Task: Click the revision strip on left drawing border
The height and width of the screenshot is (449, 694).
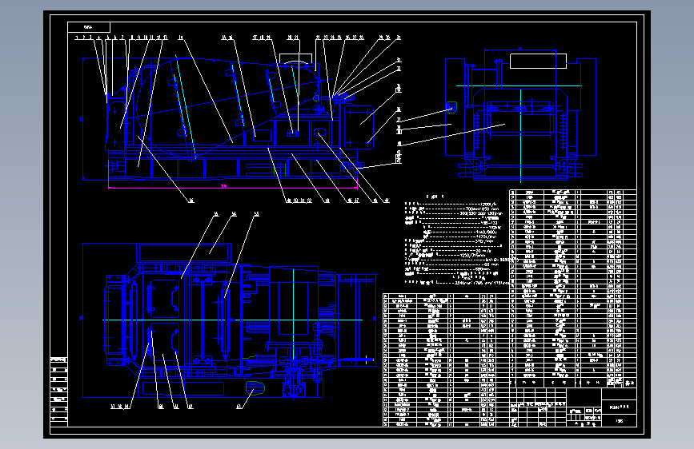Action: pos(59,391)
